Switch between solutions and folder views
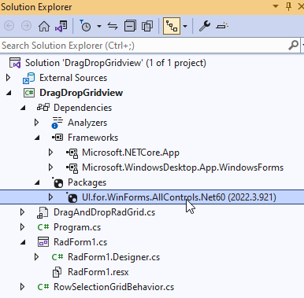304x298 pixels. pos(61,26)
